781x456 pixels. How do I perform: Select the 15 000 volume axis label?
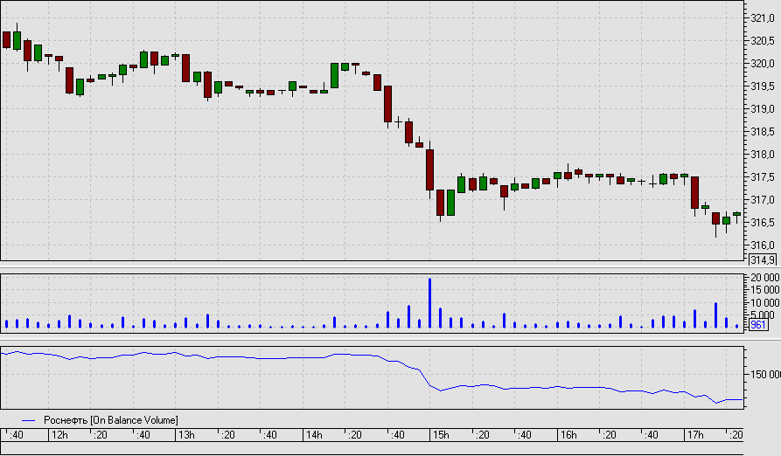coord(765,290)
